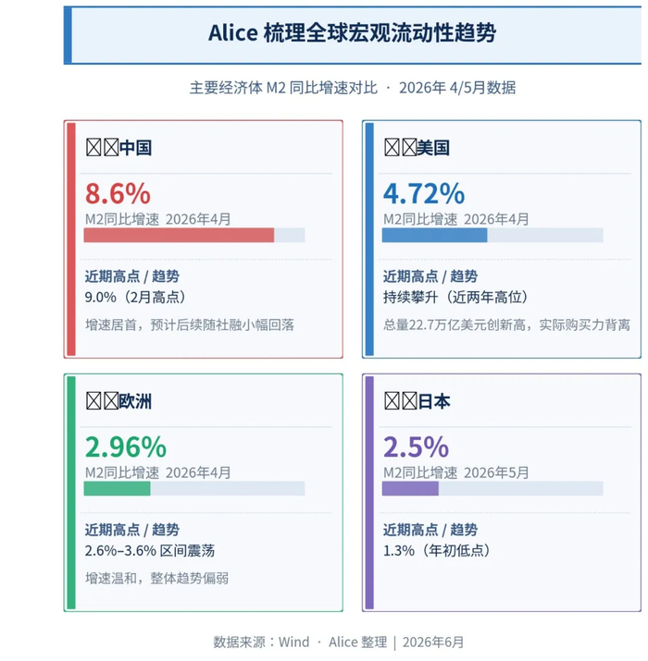The image size is (648, 661).
Task: Click the China flag icon placeholder
Action: (x=102, y=148)
